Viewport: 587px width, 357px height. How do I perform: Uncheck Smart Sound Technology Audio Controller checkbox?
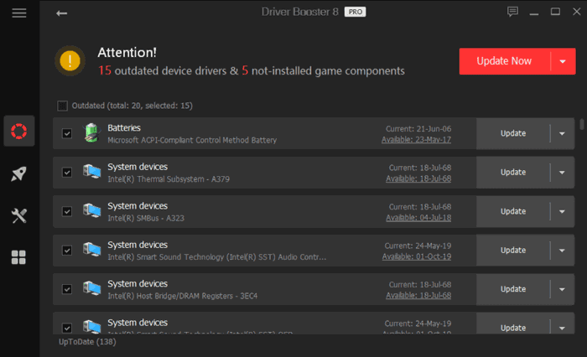click(x=67, y=250)
